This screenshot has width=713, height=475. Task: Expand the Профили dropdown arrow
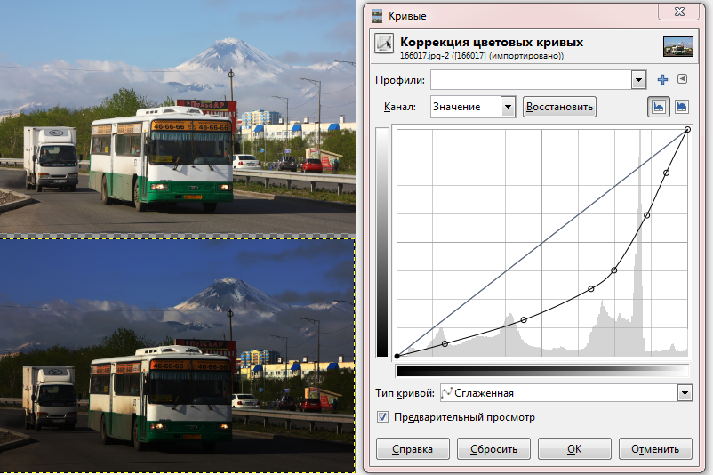[x=639, y=80]
